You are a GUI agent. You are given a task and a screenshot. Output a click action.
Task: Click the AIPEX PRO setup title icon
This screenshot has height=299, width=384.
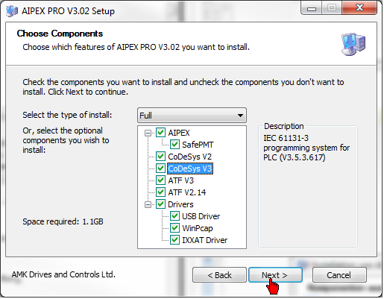pos(12,11)
